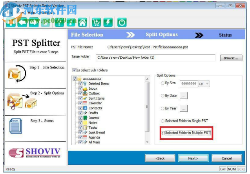
Task: Click the Ready status bar text
Action: 10,169
